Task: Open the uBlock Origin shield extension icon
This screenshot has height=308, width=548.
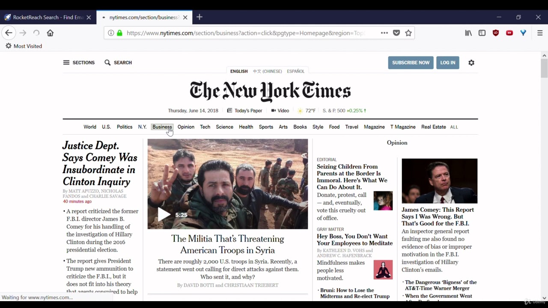Action: pos(496,33)
